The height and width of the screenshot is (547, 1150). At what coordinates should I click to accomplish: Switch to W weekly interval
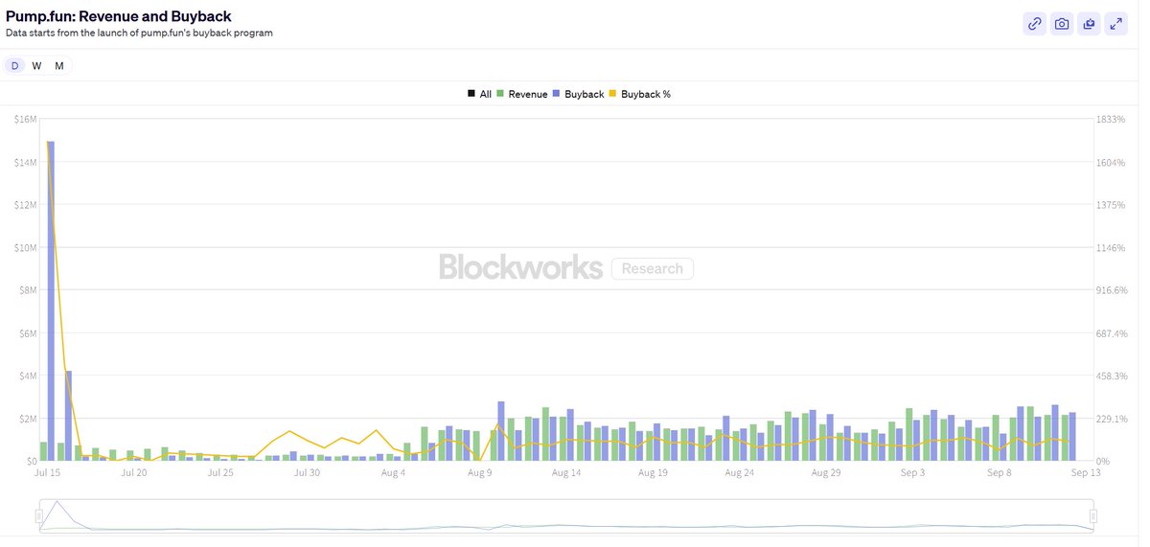coord(36,65)
